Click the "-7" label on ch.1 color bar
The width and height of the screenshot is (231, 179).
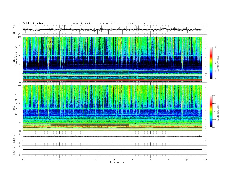point(215,79)
